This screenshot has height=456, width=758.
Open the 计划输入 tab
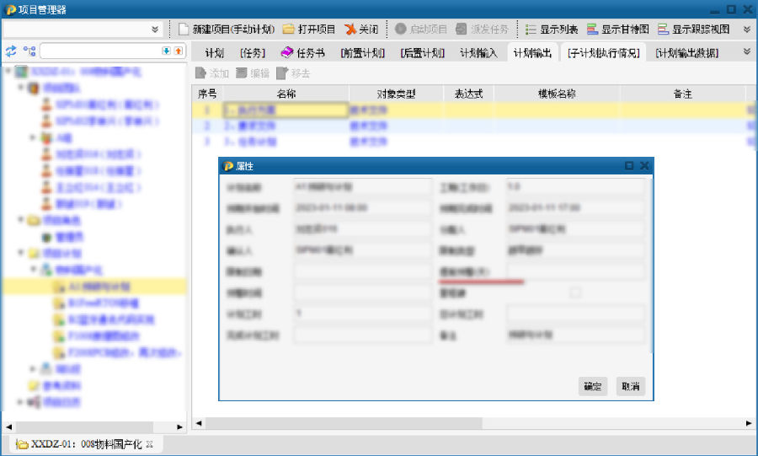pos(478,52)
